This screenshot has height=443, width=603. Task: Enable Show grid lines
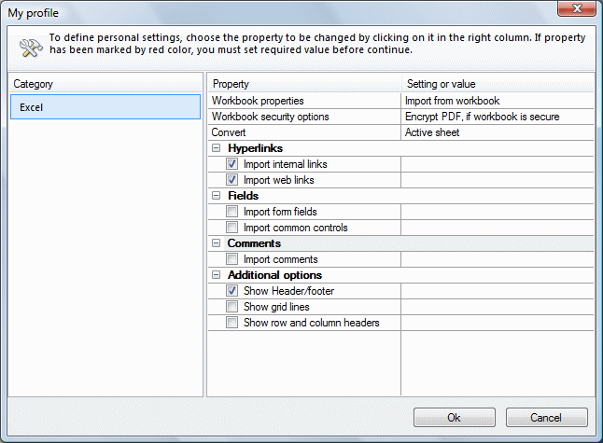pos(231,307)
